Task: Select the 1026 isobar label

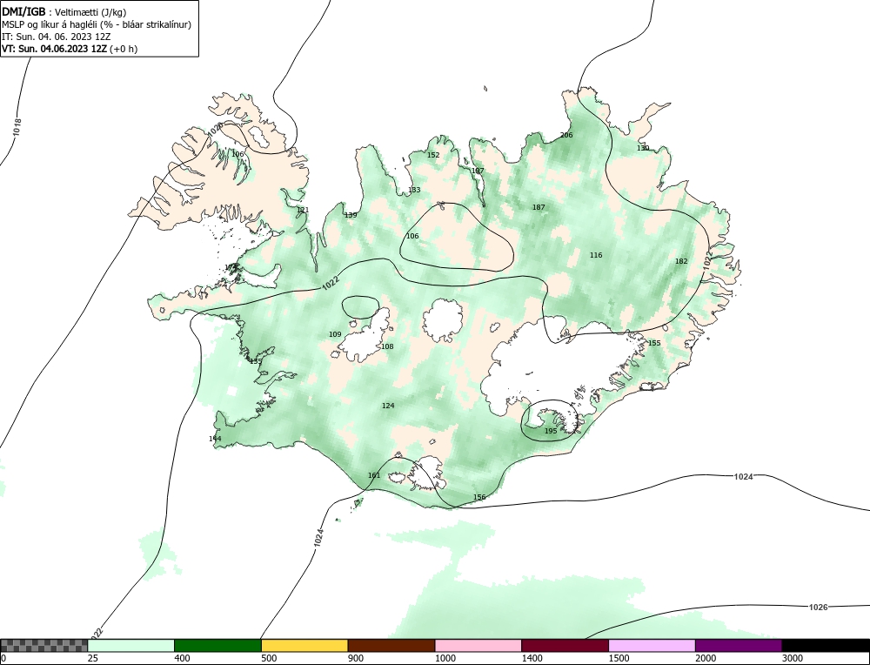Action: (819, 607)
